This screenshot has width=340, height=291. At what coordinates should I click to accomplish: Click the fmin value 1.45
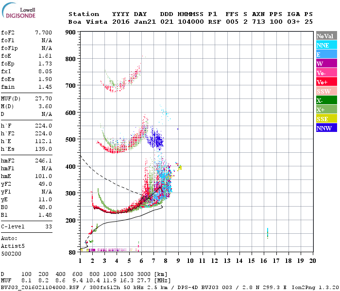(x=45, y=87)
